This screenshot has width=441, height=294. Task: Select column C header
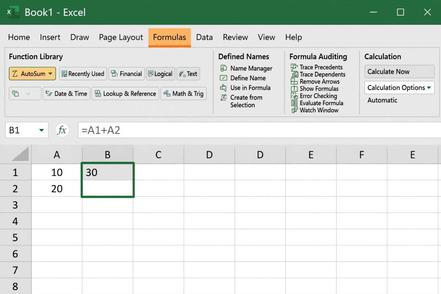click(x=158, y=155)
